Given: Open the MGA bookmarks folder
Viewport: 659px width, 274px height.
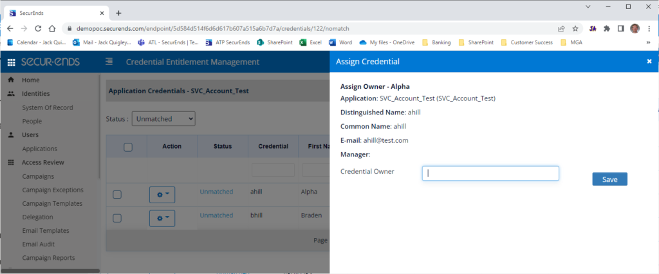Looking at the screenshot, I should pyautogui.click(x=571, y=42).
